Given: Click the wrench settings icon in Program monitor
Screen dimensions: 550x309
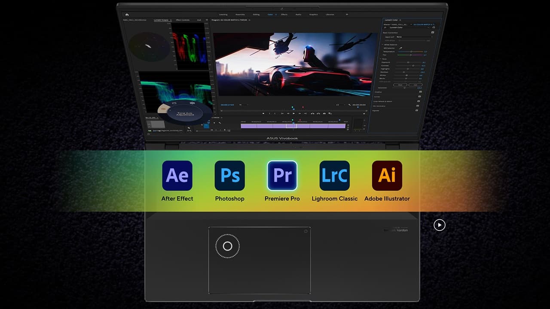Looking at the screenshot, I should pyautogui.click(x=349, y=105).
